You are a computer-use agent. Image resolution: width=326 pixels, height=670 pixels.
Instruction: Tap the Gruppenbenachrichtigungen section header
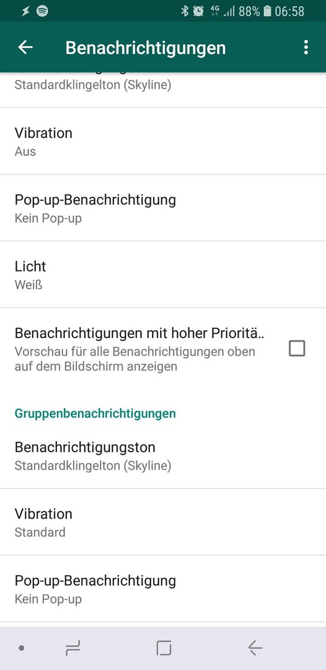(95, 413)
